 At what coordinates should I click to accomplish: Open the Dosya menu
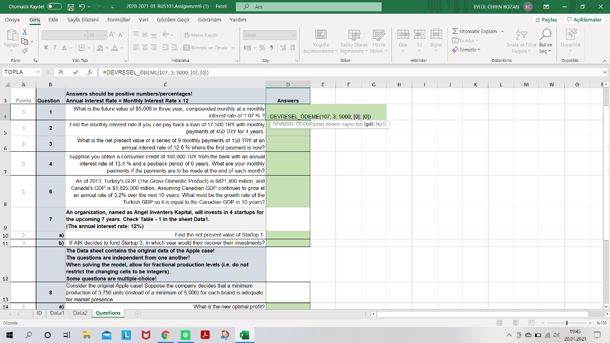(x=12, y=20)
